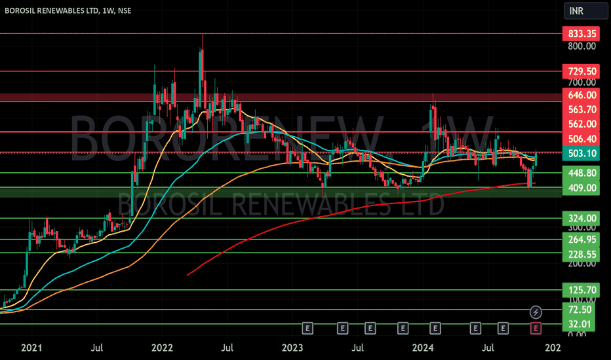611x360 pixels.
Task: Select the 264.95 green price label
Action: [581, 240]
